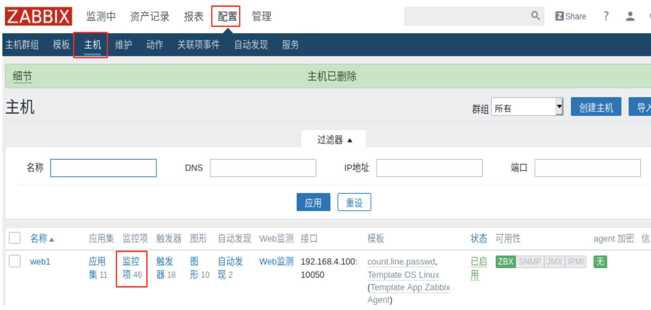The height and width of the screenshot is (310, 651).
Task: Focus the 端口 filter field
Action: [588, 168]
